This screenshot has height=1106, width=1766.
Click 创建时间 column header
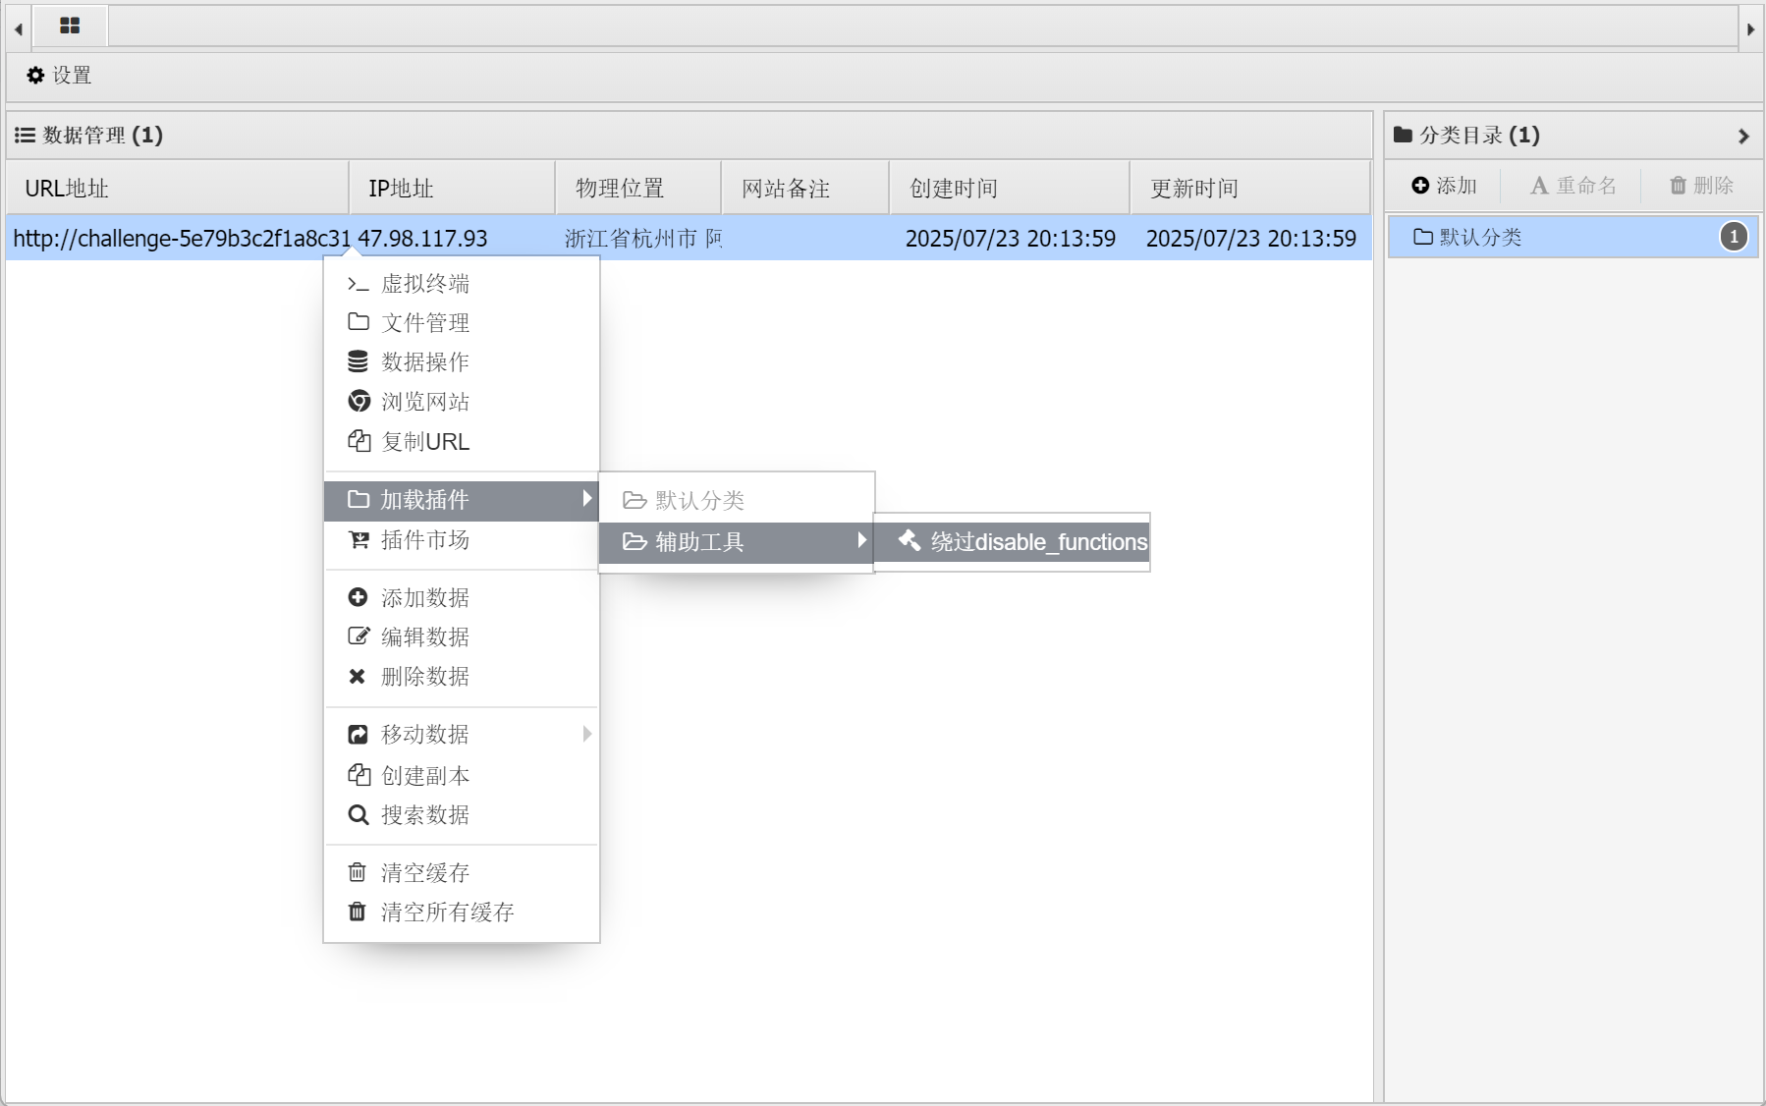[1010, 188]
